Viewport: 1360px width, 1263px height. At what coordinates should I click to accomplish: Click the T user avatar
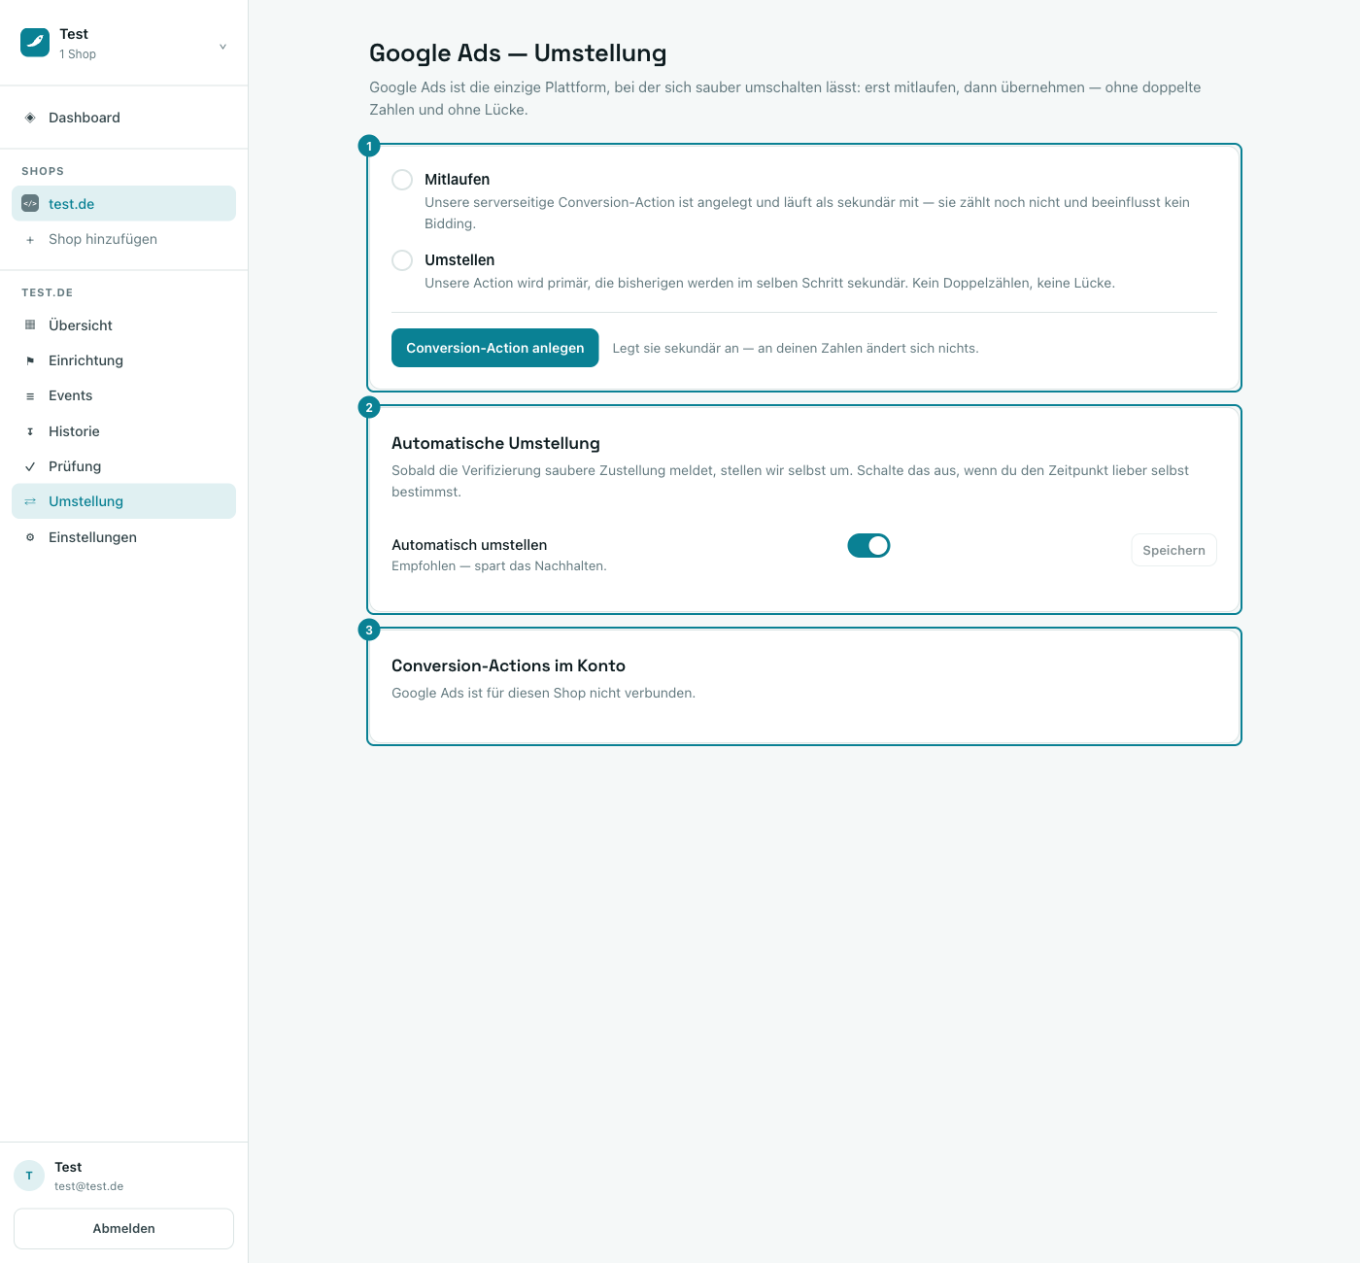pyautogui.click(x=29, y=1176)
